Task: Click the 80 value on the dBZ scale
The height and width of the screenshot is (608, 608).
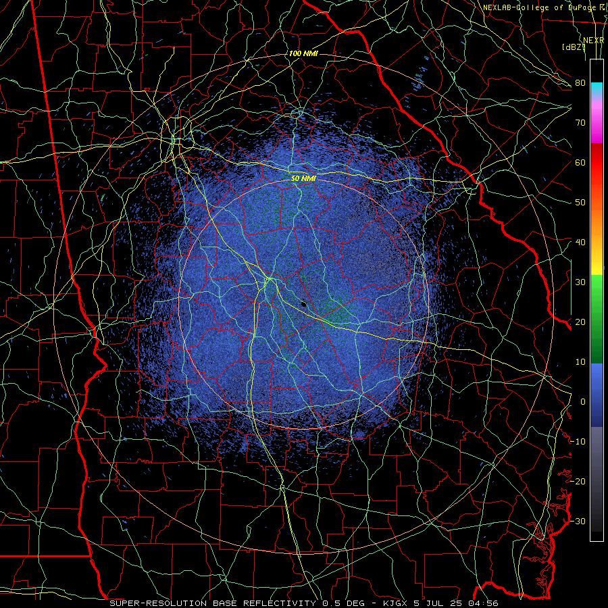Action: tap(580, 83)
